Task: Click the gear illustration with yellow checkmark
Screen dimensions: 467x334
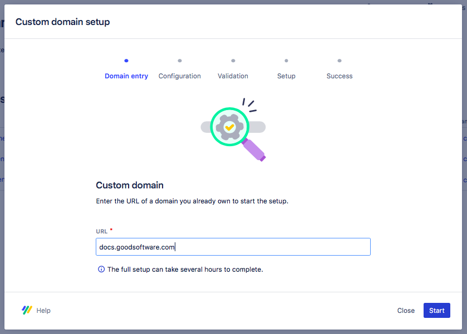Action: point(230,127)
